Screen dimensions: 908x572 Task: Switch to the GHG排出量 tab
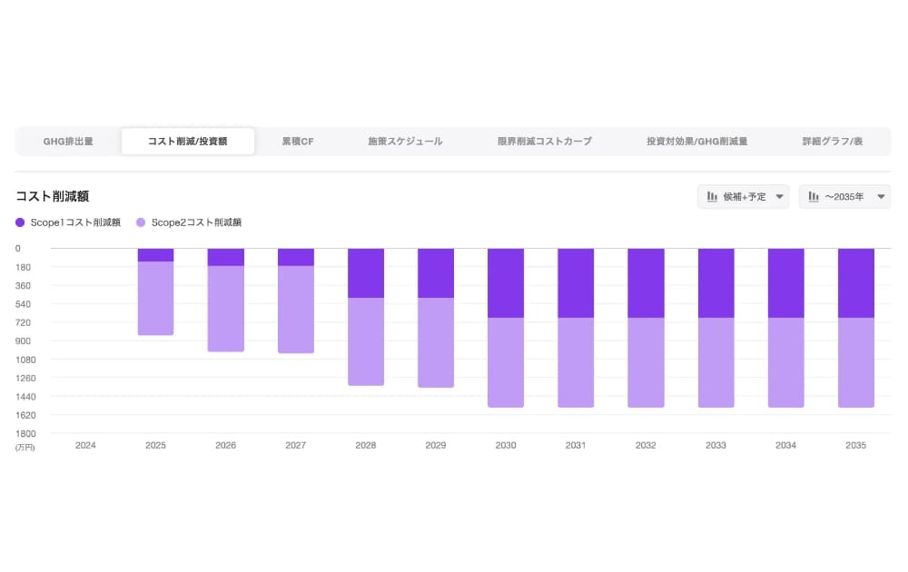(x=68, y=142)
